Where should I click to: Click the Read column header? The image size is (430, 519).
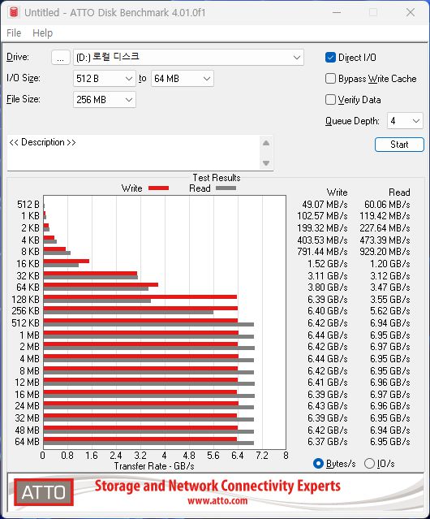pyautogui.click(x=399, y=192)
